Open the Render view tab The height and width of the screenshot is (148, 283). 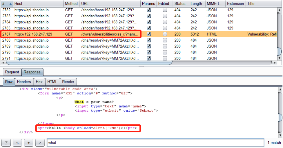pyautogui.click(x=68, y=82)
